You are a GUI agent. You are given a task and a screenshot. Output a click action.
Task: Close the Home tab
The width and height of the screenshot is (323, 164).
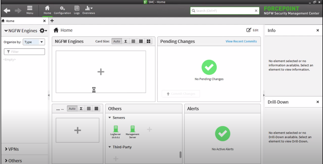pos(44,21)
